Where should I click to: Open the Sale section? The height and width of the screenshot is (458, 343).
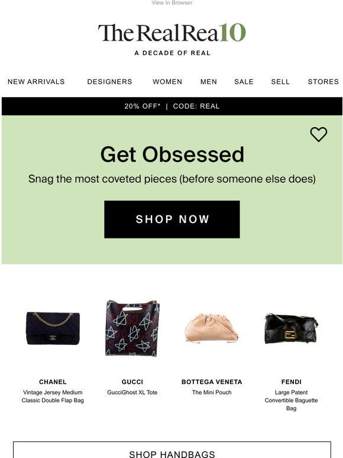coord(244,82)
